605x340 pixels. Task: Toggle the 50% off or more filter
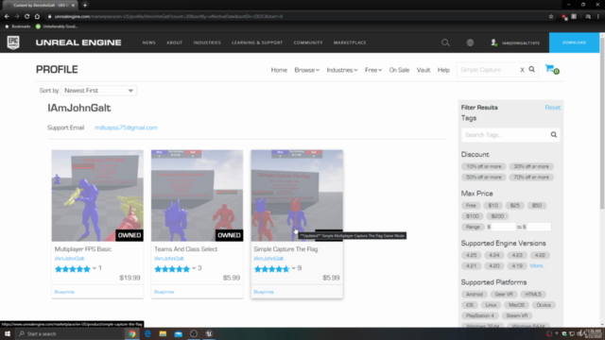(484, 178)
